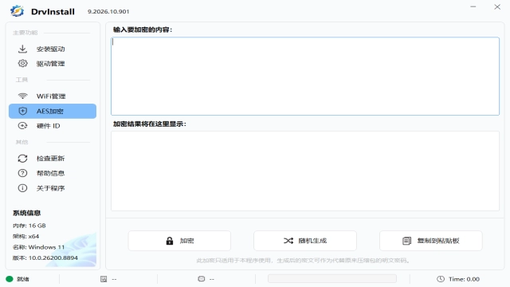Click the about info icon
510x287 pixels.
pyautogui.click(x=22, y=188)
